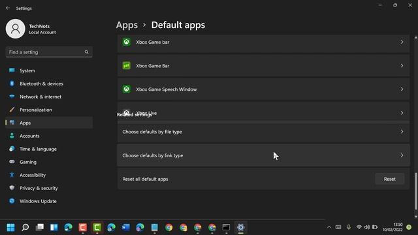
Task: Click the vertical scrollbar thumb
Action: [x=415, y=191]
